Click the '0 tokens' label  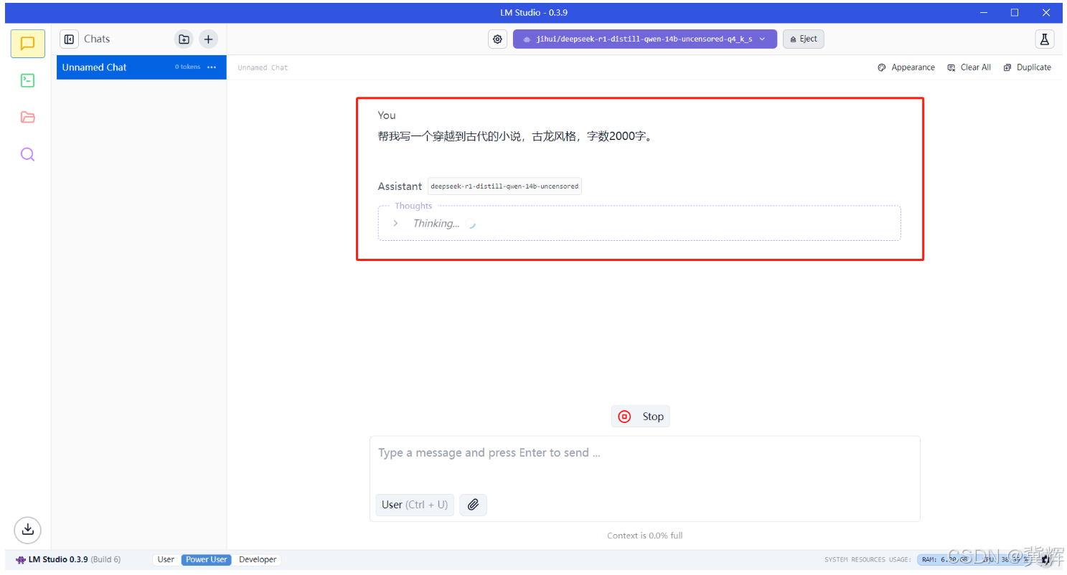click(x=187, y=67)
